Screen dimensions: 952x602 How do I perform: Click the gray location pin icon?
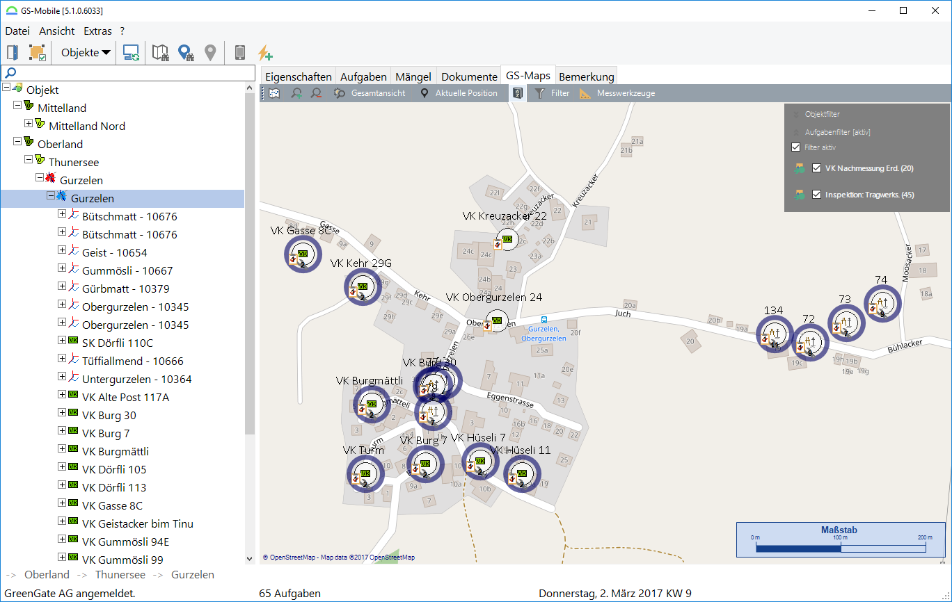click(x=209, y=52)
